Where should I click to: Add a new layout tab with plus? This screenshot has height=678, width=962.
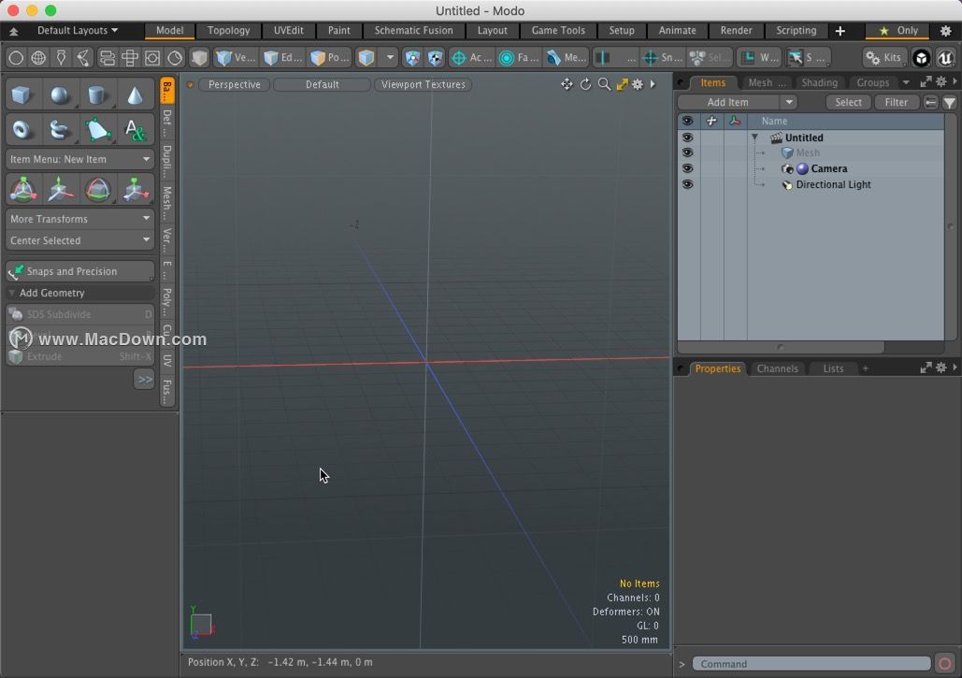point(840,31)
